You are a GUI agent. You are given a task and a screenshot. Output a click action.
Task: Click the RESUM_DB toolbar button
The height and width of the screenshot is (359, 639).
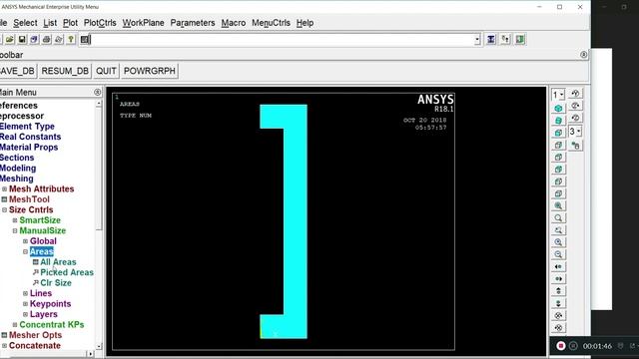click(x=65, y=71)
